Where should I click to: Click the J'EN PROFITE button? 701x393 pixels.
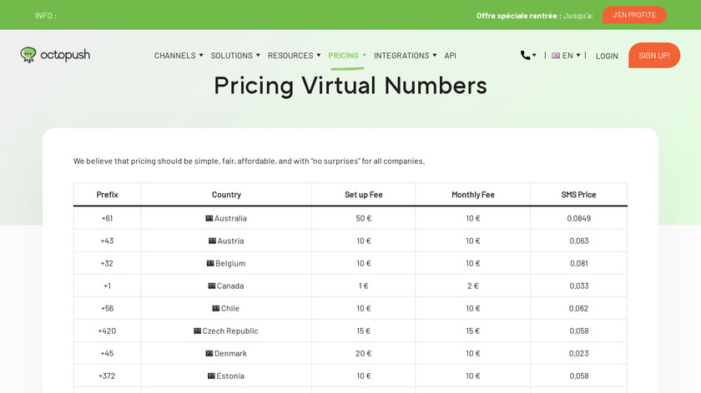tap(634, 15)
